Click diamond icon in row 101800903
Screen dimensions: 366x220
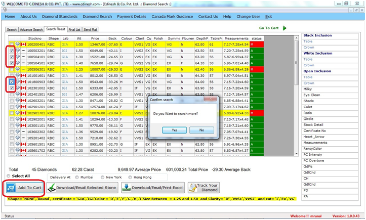(18, 81)
